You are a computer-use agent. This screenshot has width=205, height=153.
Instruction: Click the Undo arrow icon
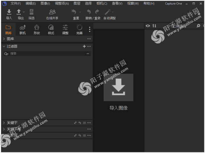[x=89, y=12]
